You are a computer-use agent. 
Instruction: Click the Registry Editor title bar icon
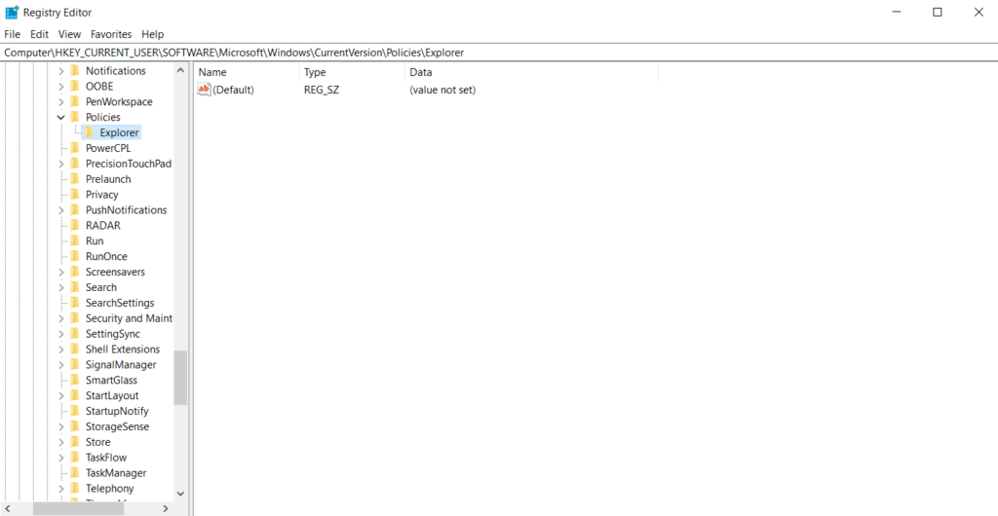pyautogui.click(x=12, y=12)
